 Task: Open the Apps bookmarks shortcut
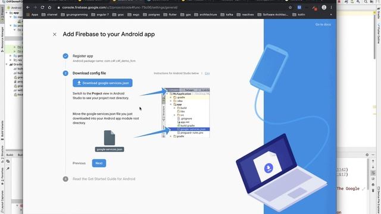click(x=32, y=14)
